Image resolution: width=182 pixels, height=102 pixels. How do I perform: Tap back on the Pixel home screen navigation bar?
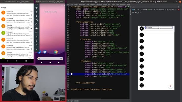click(x=42, y=62)
